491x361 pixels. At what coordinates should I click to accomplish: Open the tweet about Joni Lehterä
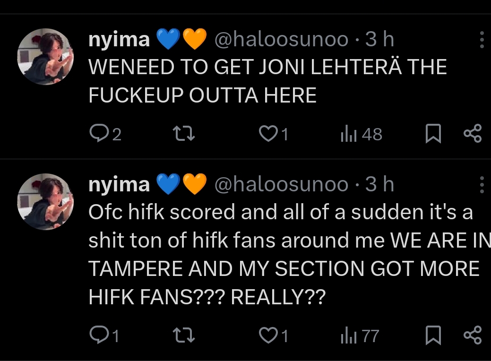click(267, 81)
